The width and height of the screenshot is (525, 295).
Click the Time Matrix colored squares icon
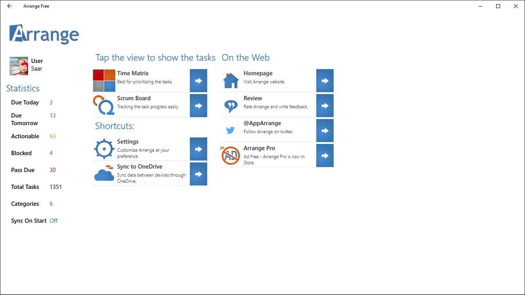tap(104, 80)
